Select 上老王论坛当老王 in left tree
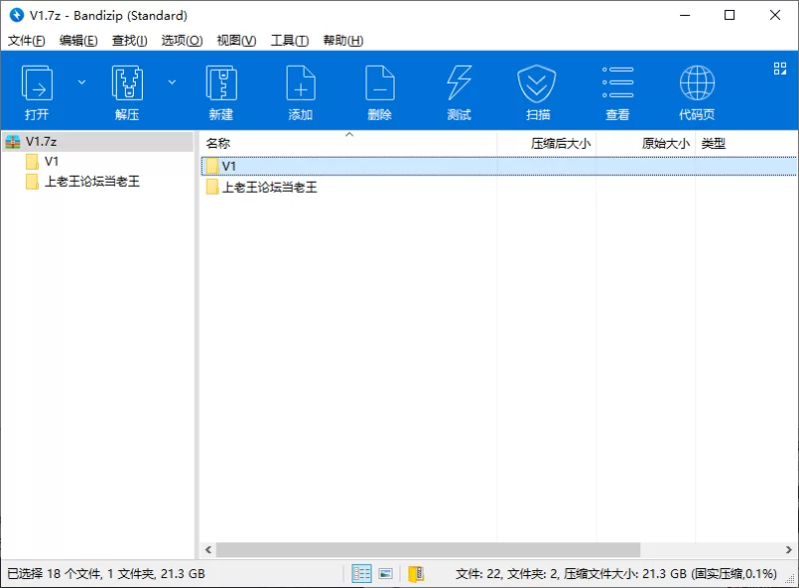The height and width of the screenshot is (588, 799). point(92,182)
